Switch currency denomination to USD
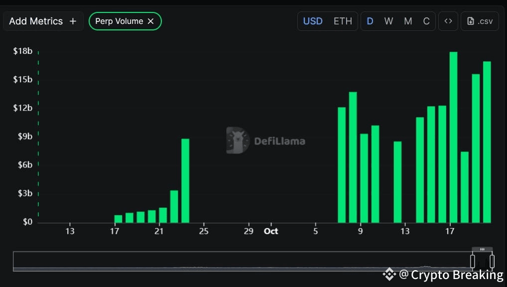The image size is (507, 287). pos(313,21)
